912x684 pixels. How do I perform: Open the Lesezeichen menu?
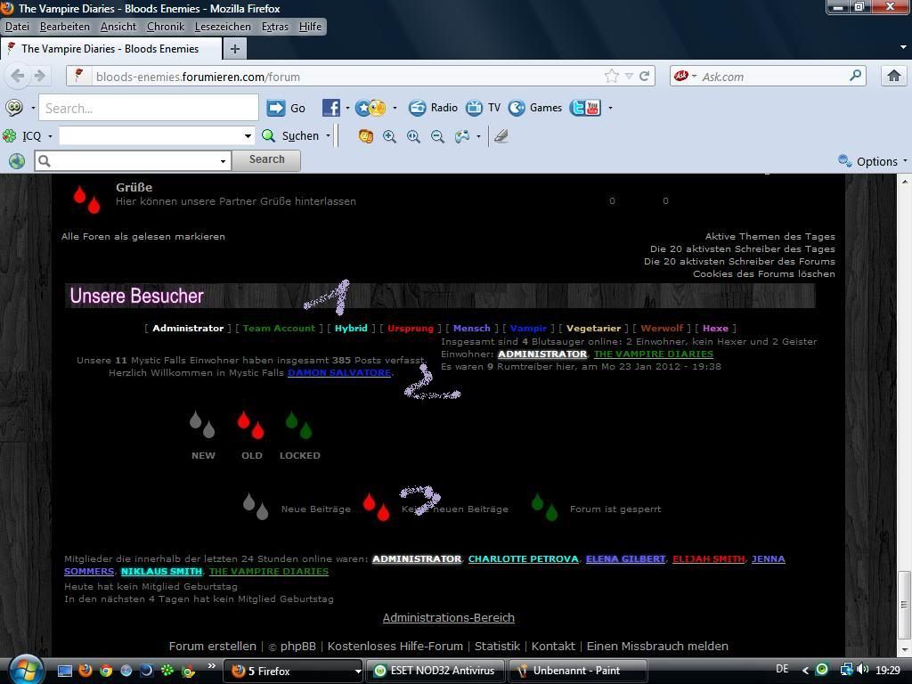pos(223,27)
